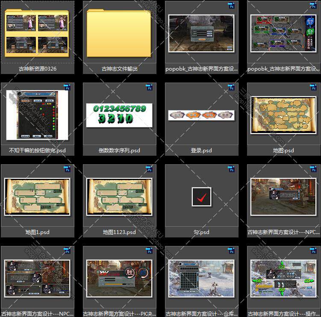Select the green countdown digits 0123456789 thumbnail

point(119,115)
